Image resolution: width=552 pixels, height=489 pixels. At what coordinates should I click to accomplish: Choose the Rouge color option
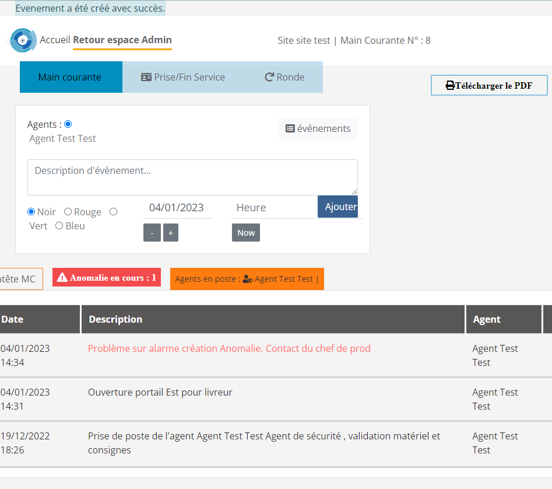click(68, 212)
